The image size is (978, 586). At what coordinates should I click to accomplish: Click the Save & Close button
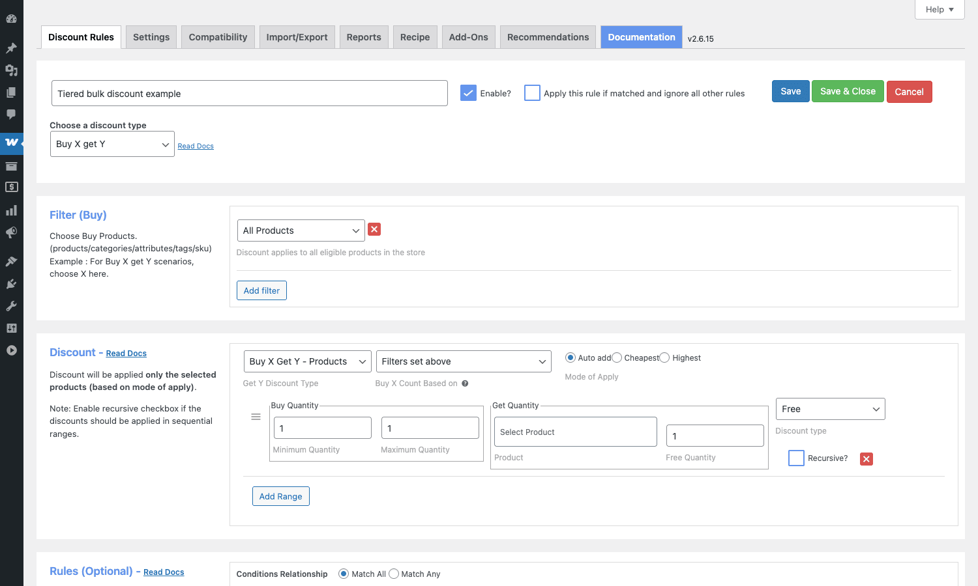pos(848,91)
